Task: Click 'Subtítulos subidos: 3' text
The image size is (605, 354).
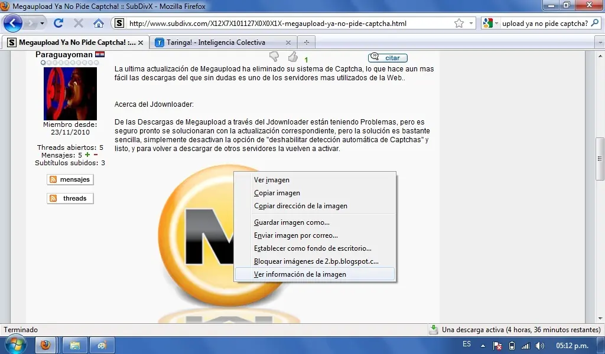Action: pyautogui.click(x=70, y=163)
